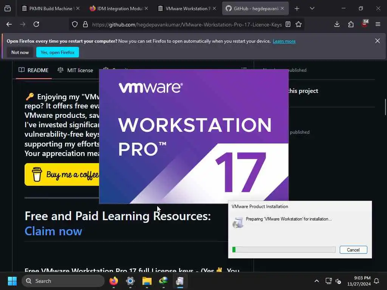This screenshot has height=290, width=387.
Task: Open the Windows Start menu
Action: point(12,281)
